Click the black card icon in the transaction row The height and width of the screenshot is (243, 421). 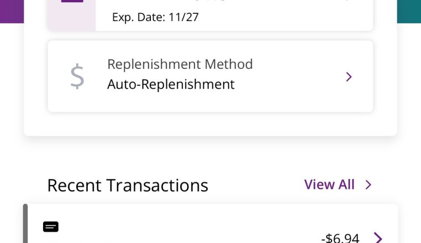click(x=51, y=226)
